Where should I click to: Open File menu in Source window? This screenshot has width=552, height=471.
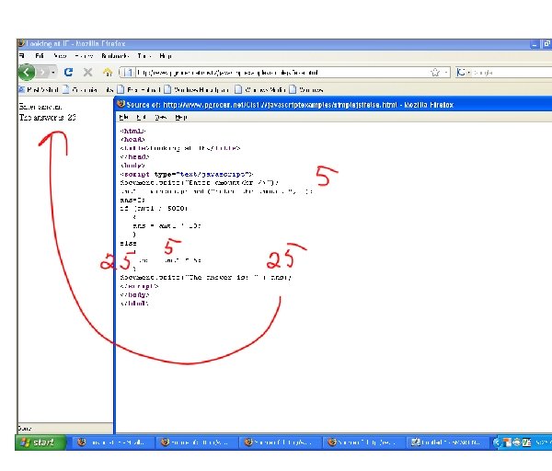point(123,117)
